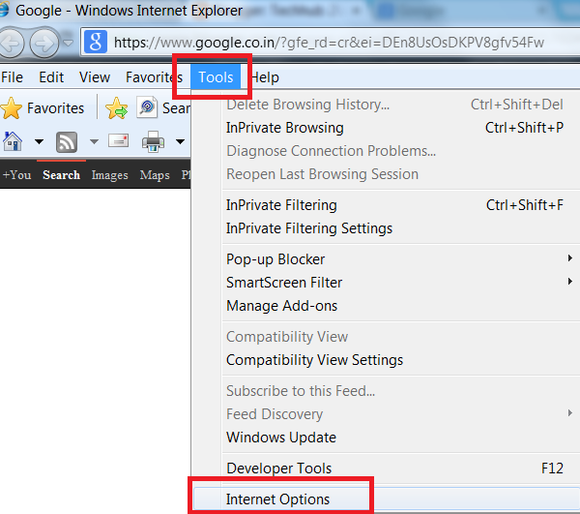Open the recent pages dropdown arrow
The width and height of the screenshot is (580, 514).
(x=68, y=44)
